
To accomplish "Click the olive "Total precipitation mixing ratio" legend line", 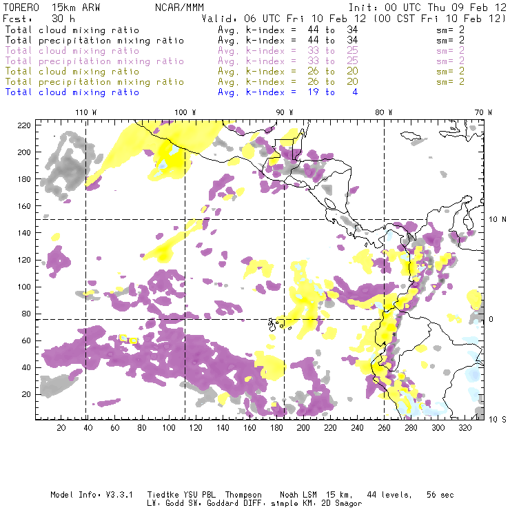I will point(94,82).
